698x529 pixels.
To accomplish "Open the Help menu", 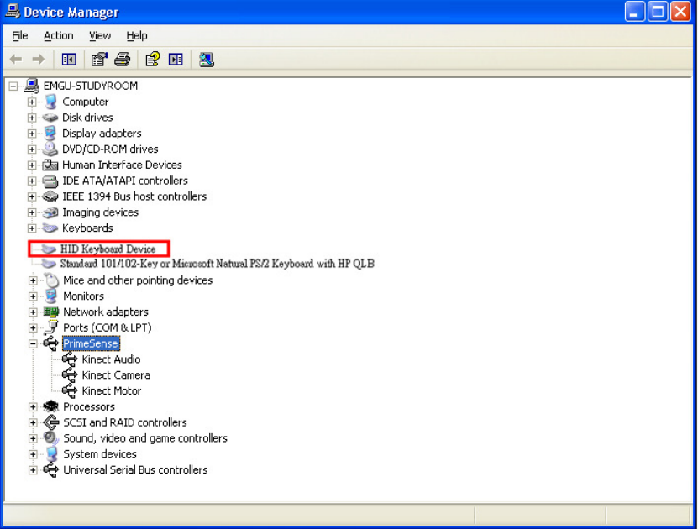I will coord(137,35).
